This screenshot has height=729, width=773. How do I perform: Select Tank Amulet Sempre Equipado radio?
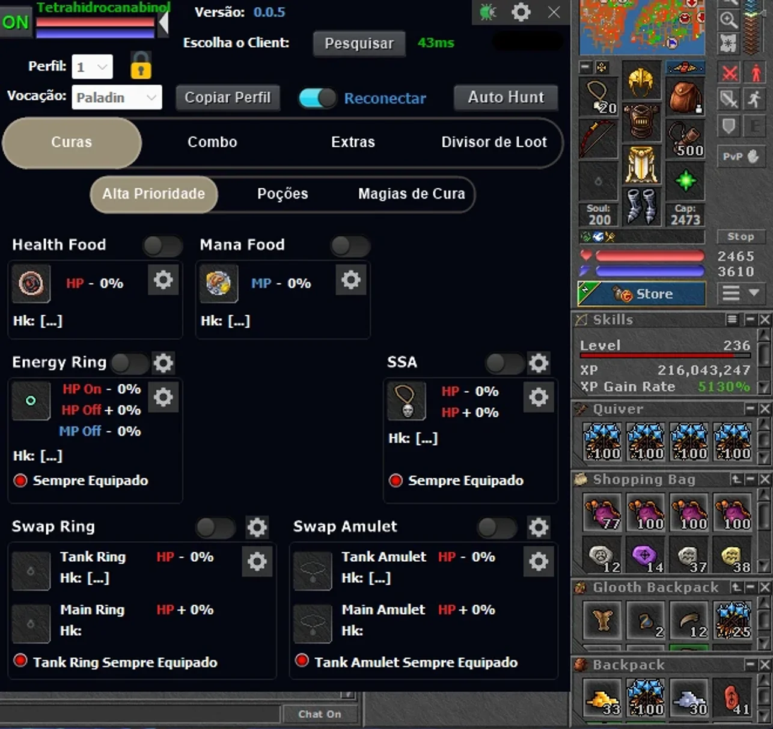(302, 660)
